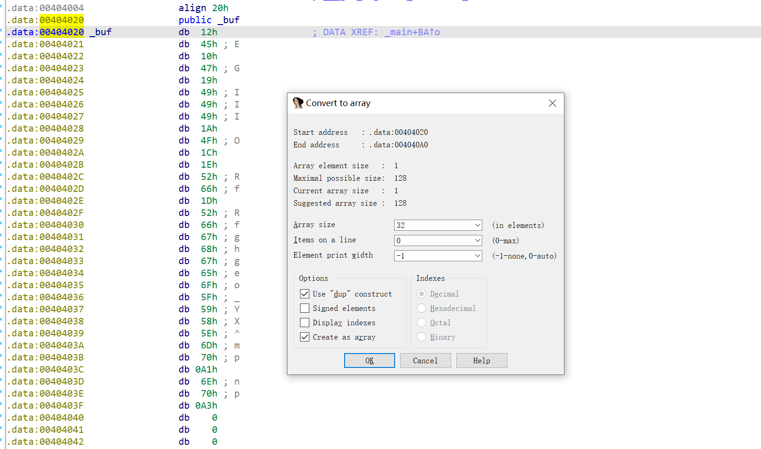Click the IDA icon in dialog title

[x=298, y=103]
